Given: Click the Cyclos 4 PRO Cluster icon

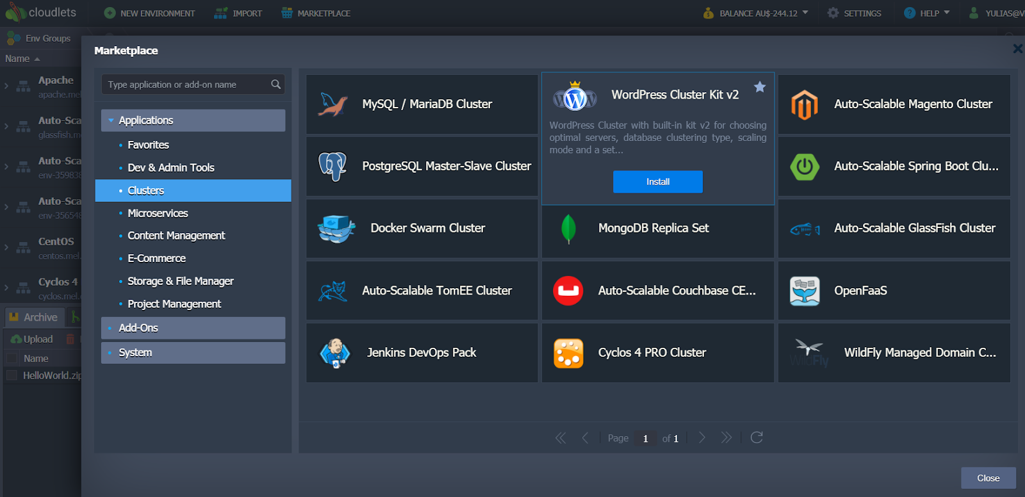Looking at the screenshot, I should click(568, 353).
